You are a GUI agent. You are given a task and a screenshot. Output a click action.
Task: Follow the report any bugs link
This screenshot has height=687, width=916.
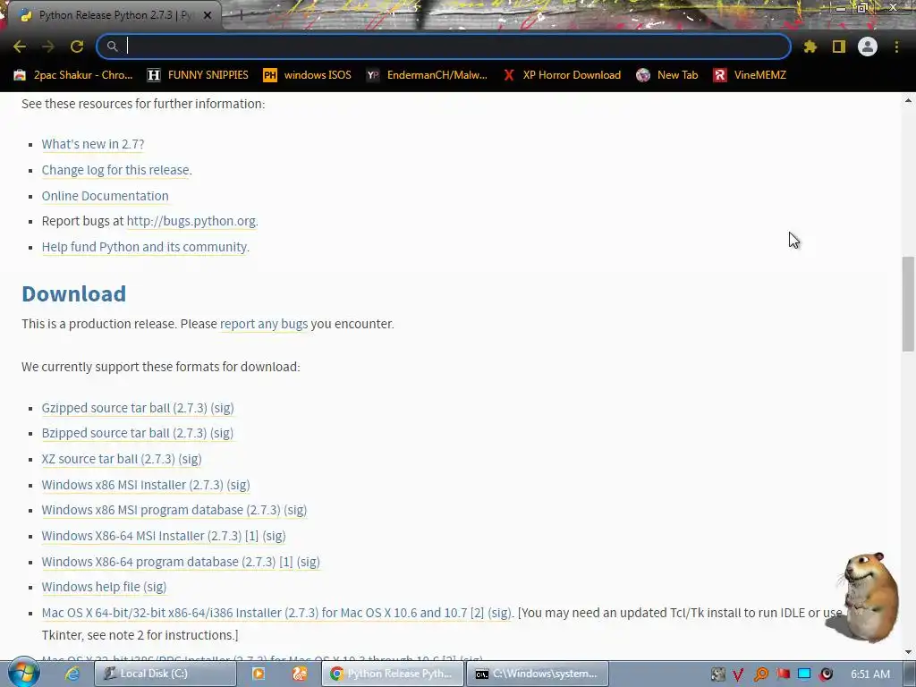[264, 324]
